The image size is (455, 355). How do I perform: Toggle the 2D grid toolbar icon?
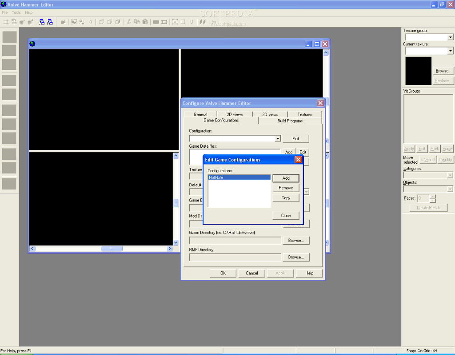point(5,22)
